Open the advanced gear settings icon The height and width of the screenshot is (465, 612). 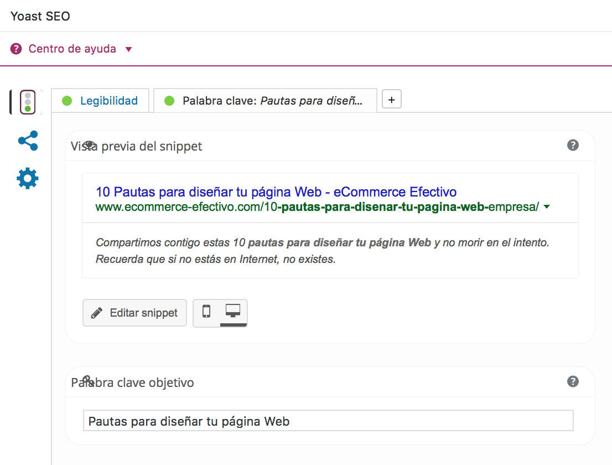[x=28, y=178]
